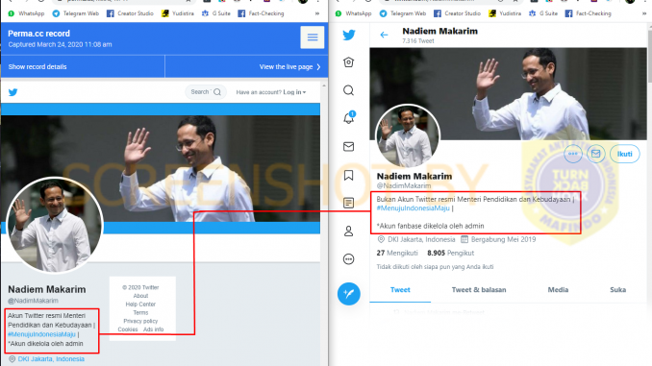The height and width of the screenshot is (366, 652).
Task: Open Messages envelope icon in Twitter sidebar
Action: (x=348, y=147)
